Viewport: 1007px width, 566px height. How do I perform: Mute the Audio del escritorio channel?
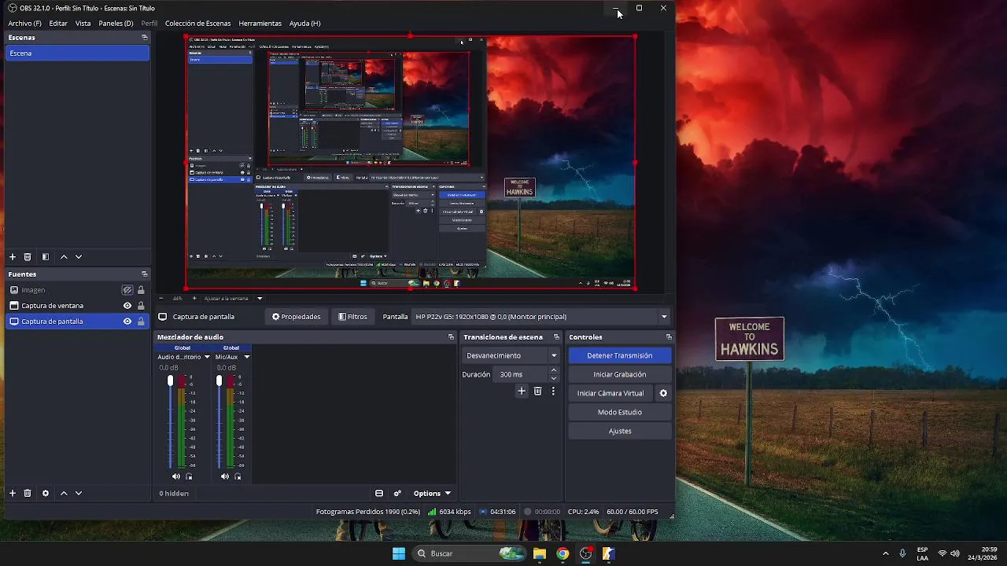[176, 476]
